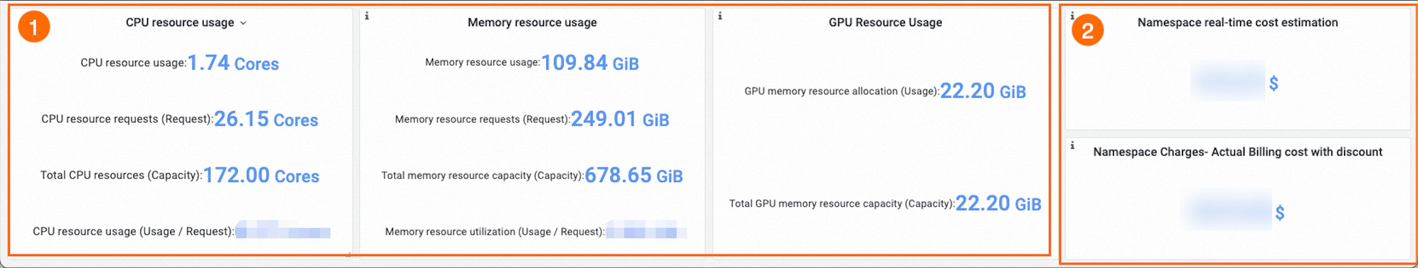The image size is (1418, 268).
Task: Click the Memory resource usage info icon
Action: pyautogui.click(x=367, y=16)
